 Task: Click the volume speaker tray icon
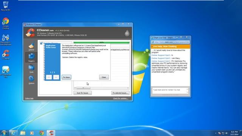226,133
